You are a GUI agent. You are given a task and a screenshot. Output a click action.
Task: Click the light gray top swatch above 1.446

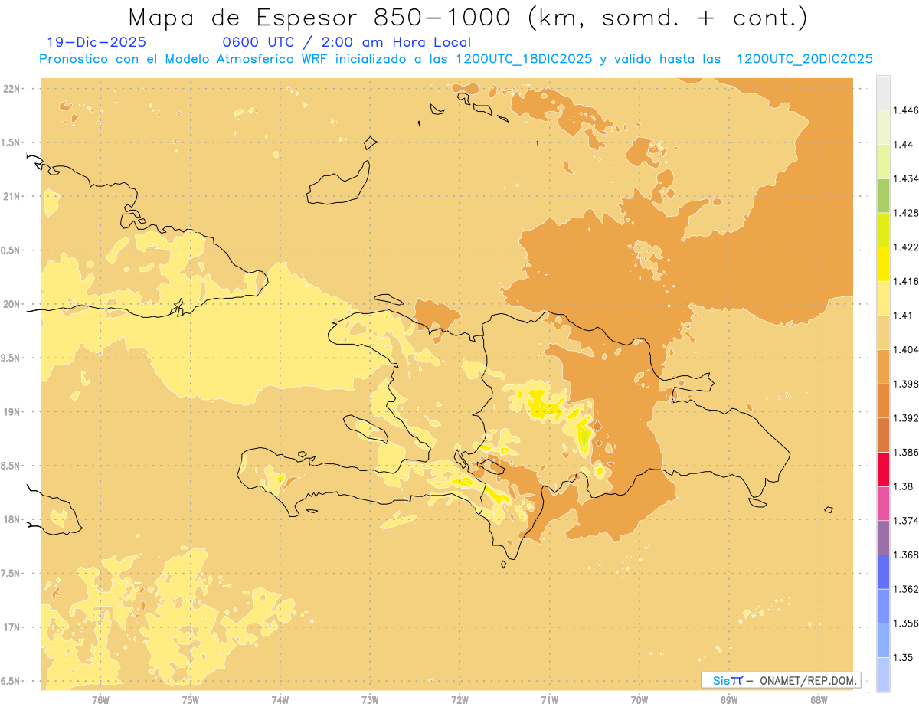883,93
